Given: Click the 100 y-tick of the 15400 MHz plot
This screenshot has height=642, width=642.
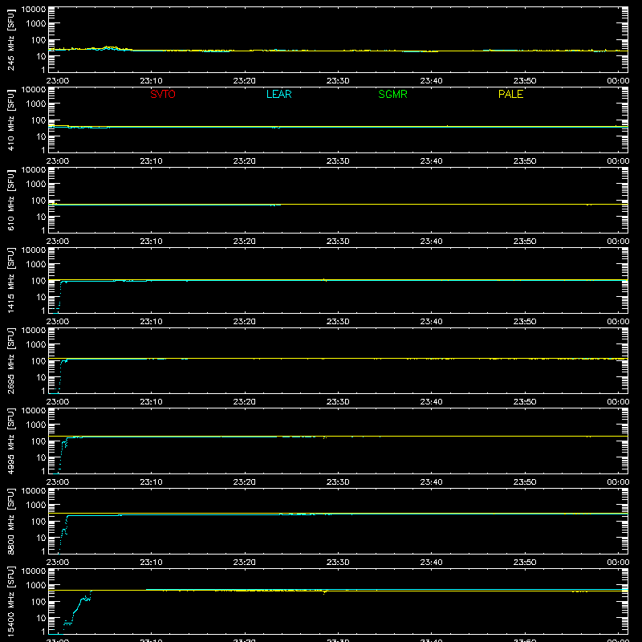Looking at the screenshot, I should [39, 602].
